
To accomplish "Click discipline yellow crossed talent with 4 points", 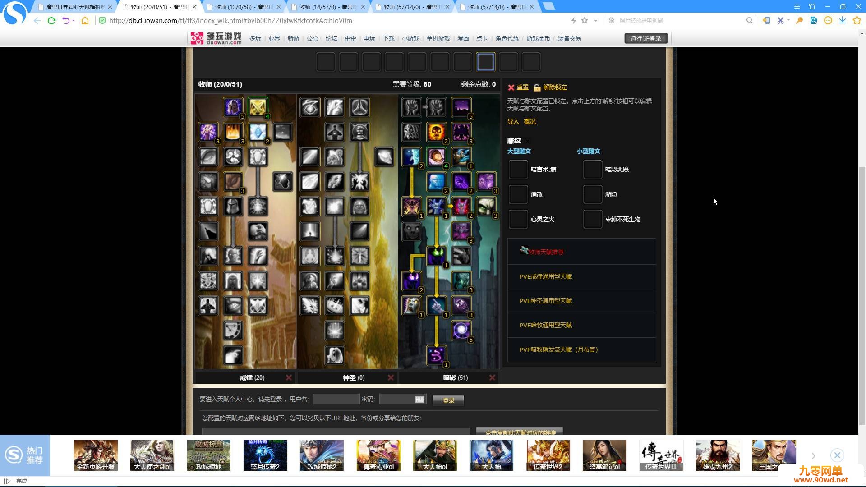I will pyautogui.click(x=258, y=107).
